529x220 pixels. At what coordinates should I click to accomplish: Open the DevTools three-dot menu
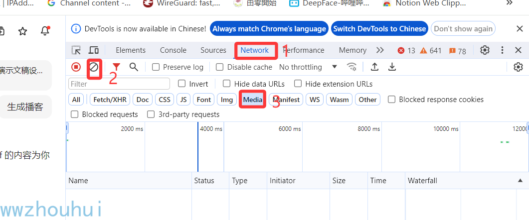click(x=502, y=50)
